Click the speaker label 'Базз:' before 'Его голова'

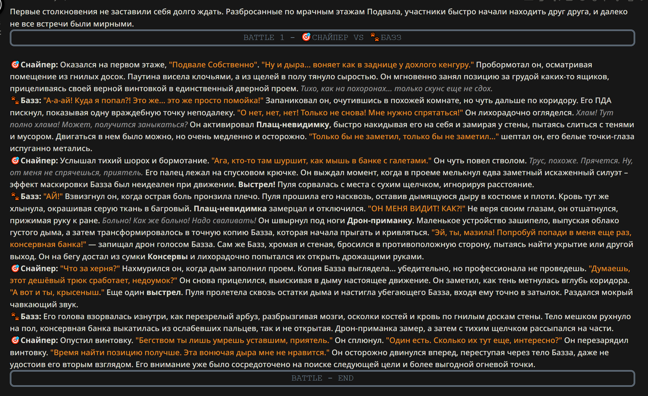click(x=31, y=316)
